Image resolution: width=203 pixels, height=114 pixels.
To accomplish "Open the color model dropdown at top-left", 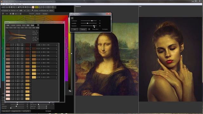I will [x=5, y=7].
